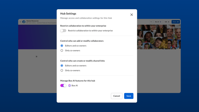Image resolution: width=199 pixels, height=112 pixels.
Task: Click the Cancel button
Action: 117,96
